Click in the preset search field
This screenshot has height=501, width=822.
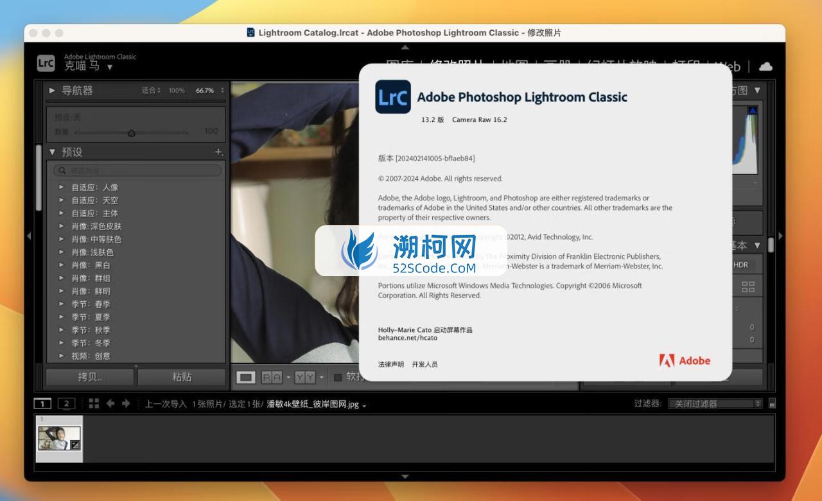[x=137, y=170]
